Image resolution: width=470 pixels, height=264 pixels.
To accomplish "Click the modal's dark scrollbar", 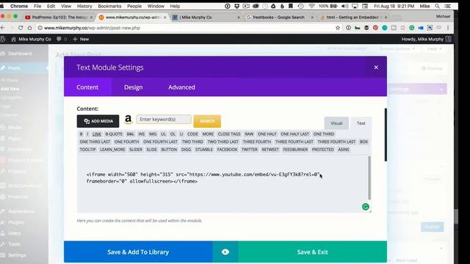I will (x=386, y=135).
